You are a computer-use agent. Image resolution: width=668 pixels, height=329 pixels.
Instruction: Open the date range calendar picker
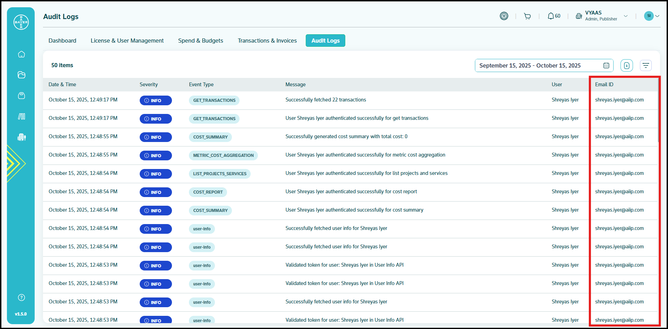(x=606, y=65)
